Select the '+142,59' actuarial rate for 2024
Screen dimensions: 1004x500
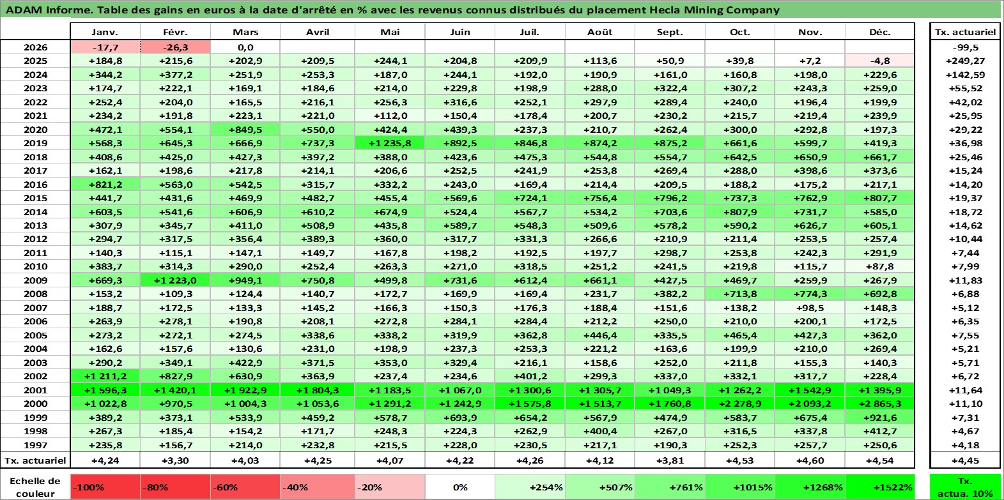(965, 75)
